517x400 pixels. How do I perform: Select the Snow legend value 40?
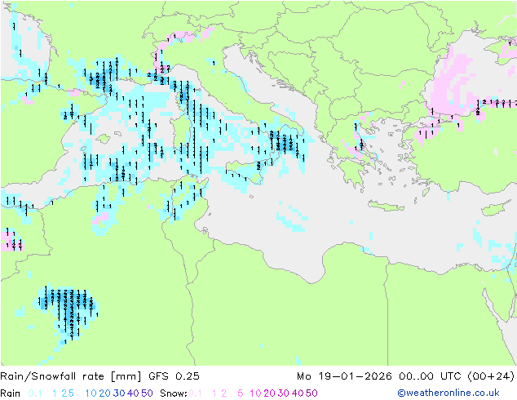point(298,393)
